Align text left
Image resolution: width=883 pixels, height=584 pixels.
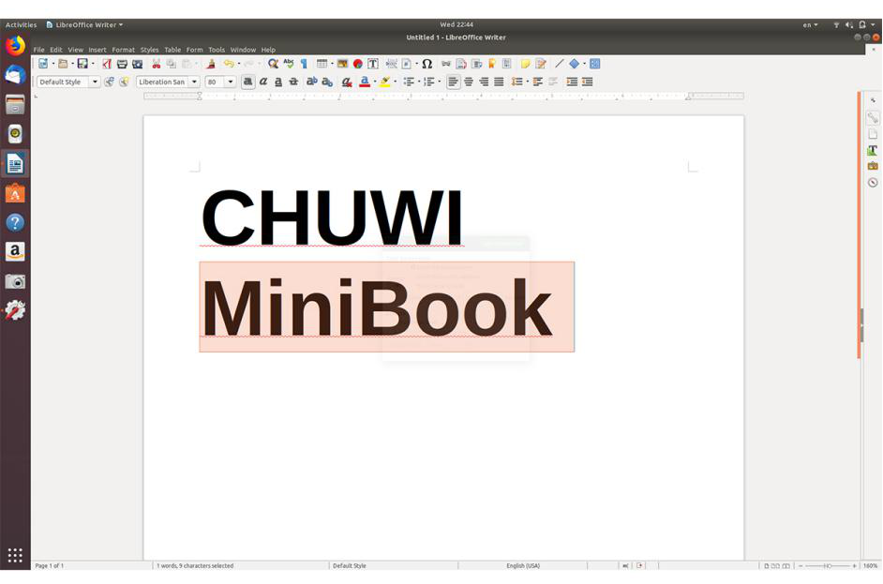tap(454, 82)
